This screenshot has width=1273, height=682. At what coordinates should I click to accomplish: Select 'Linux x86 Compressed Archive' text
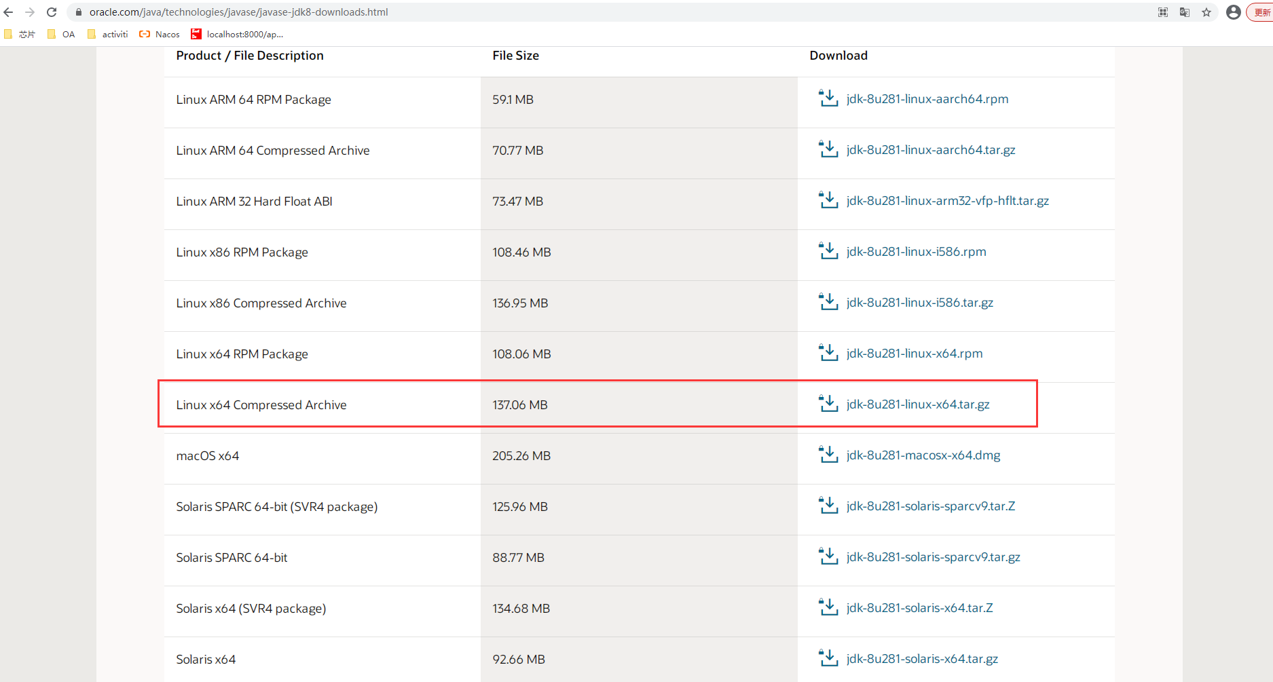pos(261,303)
